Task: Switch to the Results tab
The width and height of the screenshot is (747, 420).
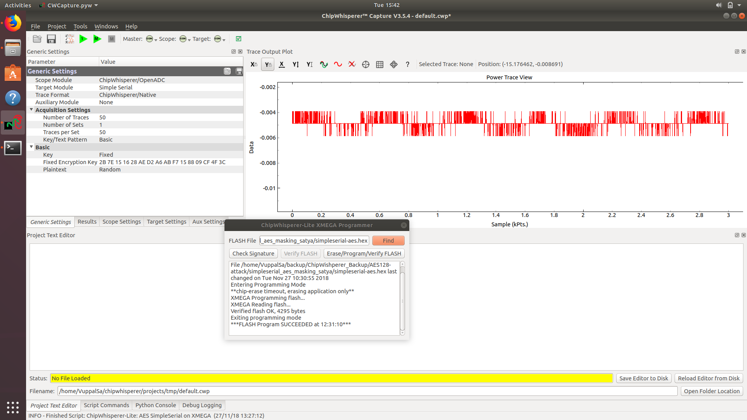Action: coord(87,222)
